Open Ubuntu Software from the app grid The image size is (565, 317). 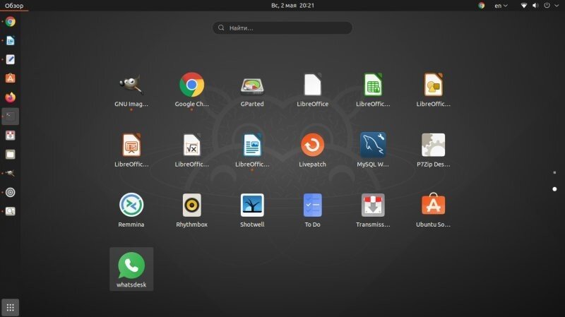(433, 210)
